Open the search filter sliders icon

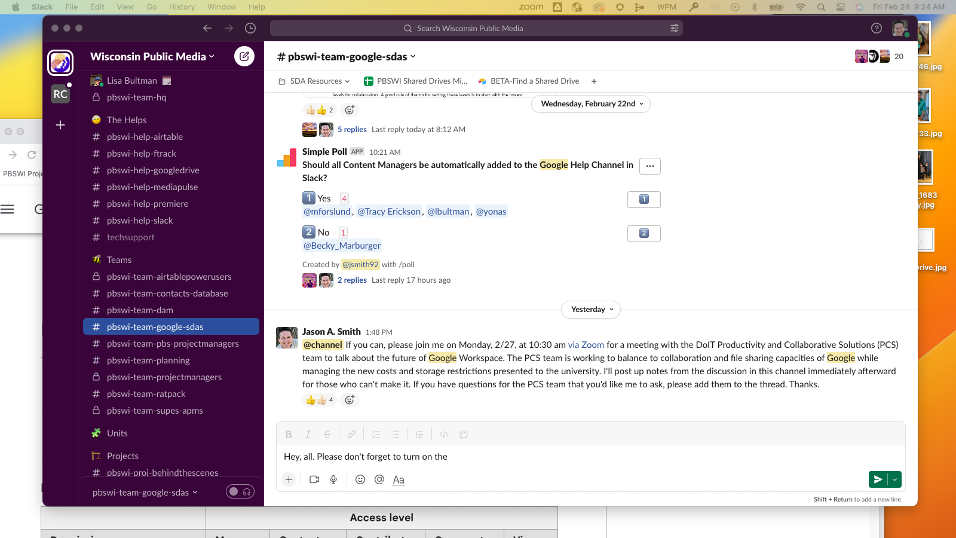[x=675, y=28]
